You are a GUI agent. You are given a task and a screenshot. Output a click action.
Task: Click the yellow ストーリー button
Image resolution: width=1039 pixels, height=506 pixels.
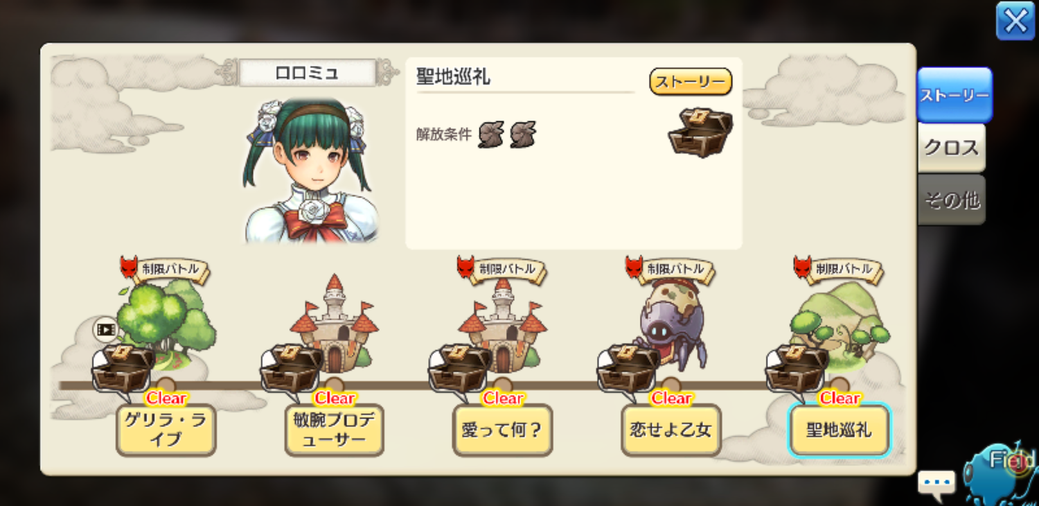691,82
